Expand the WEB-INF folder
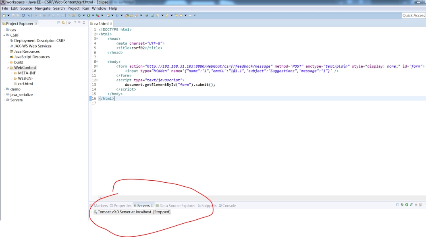 (x=12, y=78)
